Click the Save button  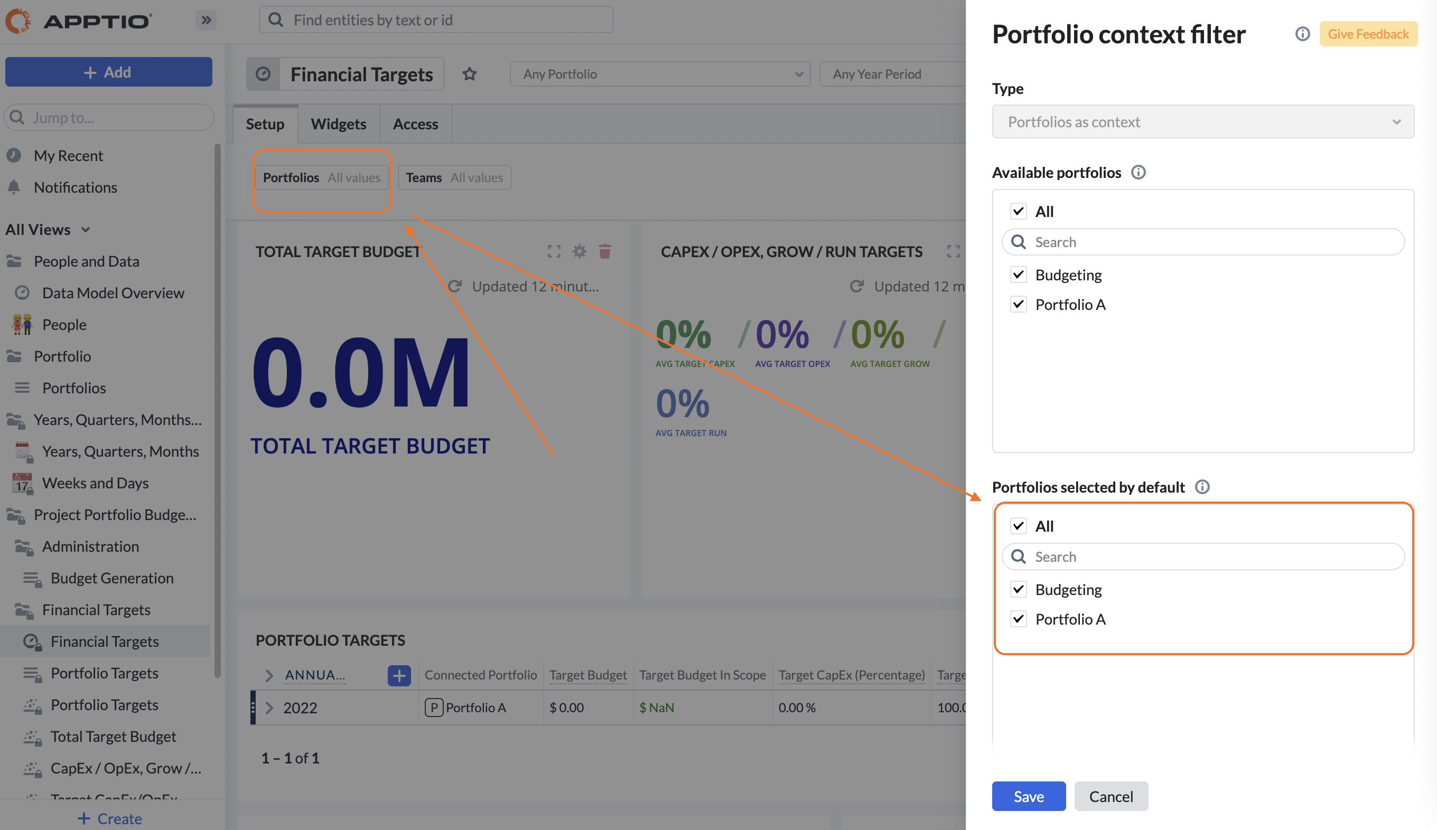(x=1028, y=796)
